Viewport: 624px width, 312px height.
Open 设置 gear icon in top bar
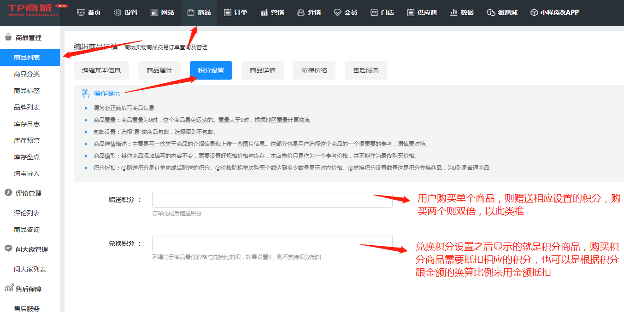coord(118,12)
